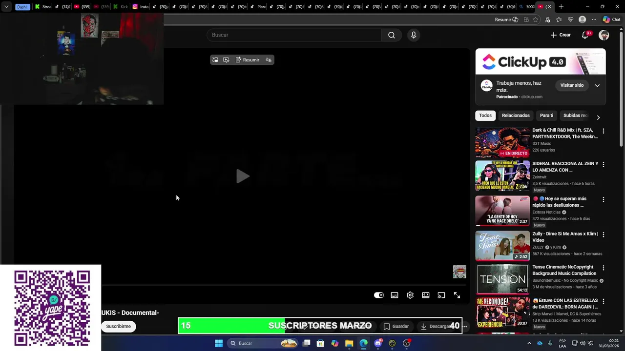The width and height of the screenshot is (625, 351).
Task: Toggle subtitles on the video player
Action: pyautogui.click(x=395, y=295)
